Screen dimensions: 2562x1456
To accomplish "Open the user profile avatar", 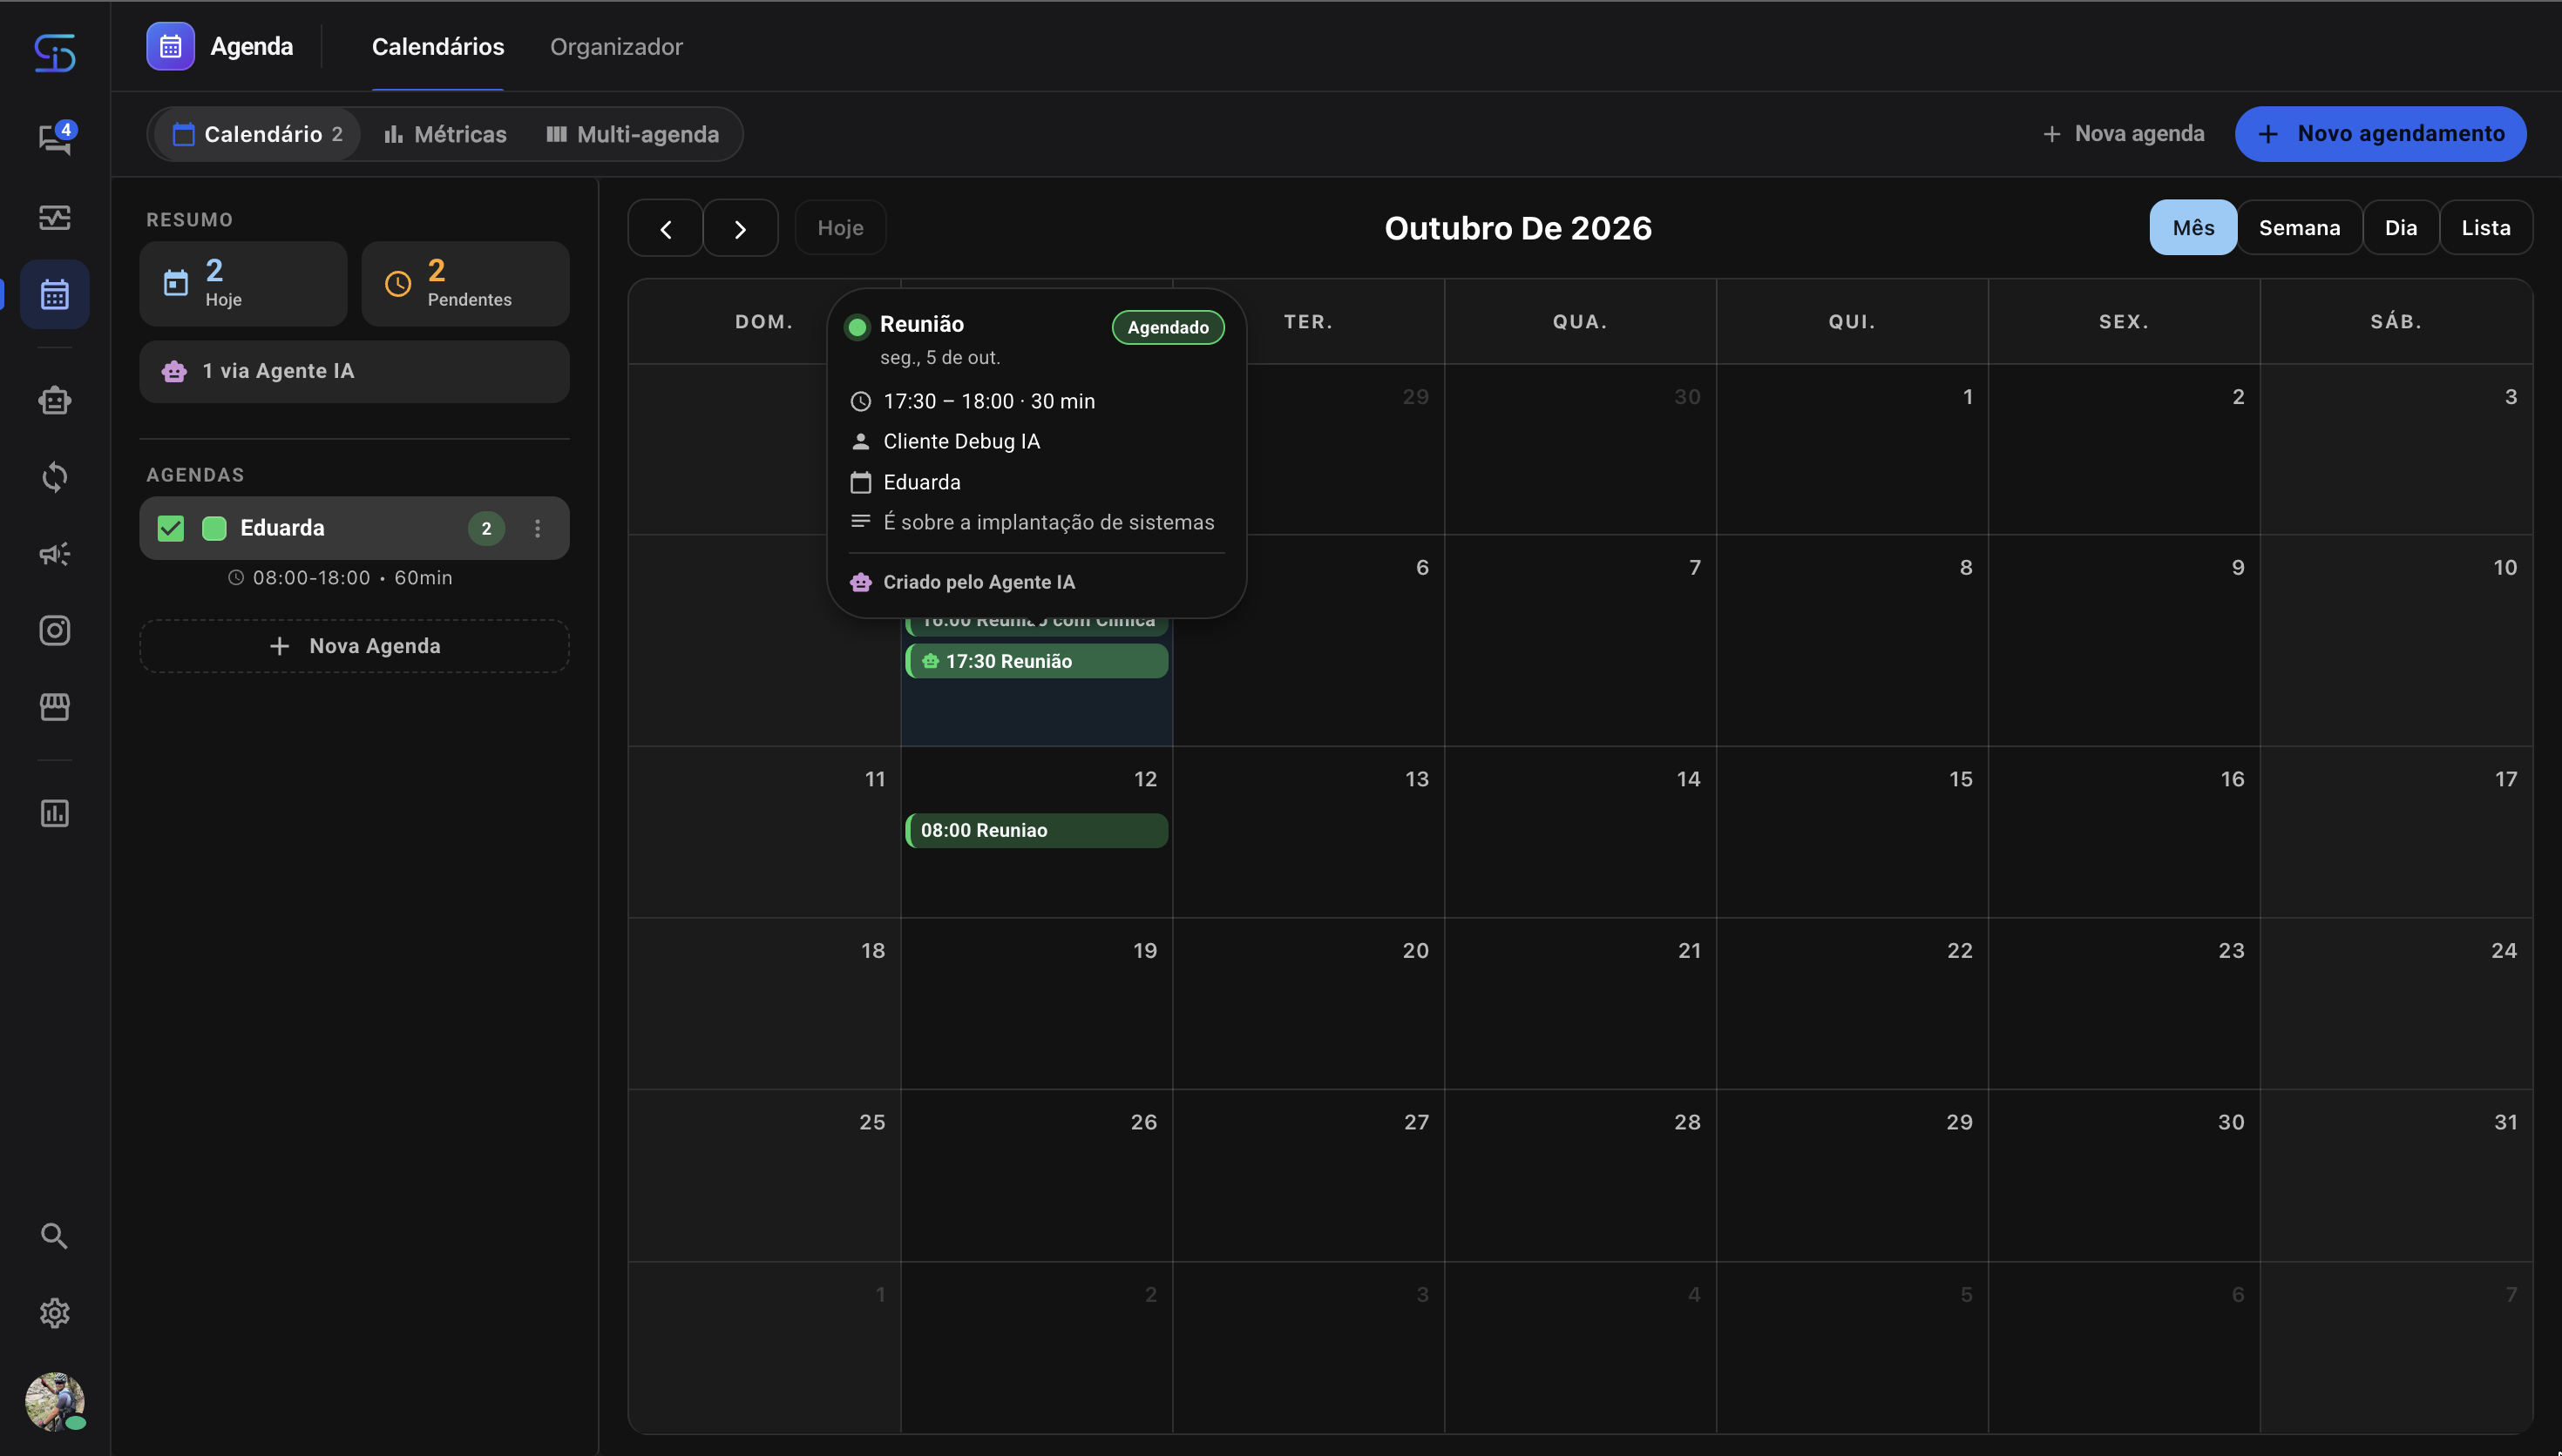I will (55, 1401).
